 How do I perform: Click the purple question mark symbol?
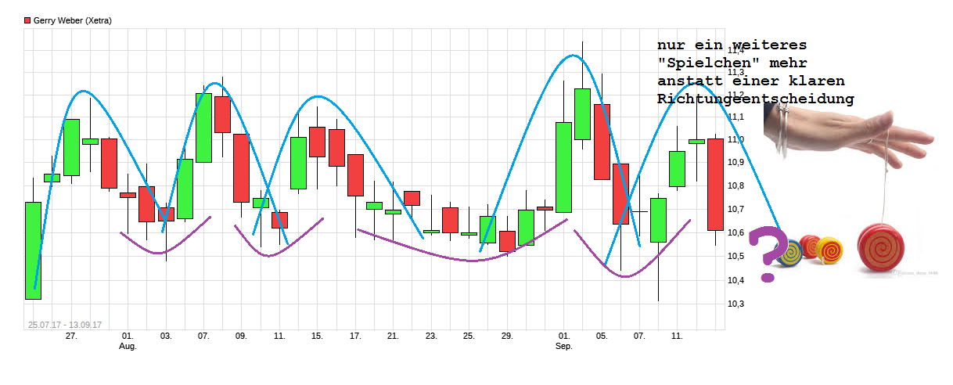coord(766,252)
